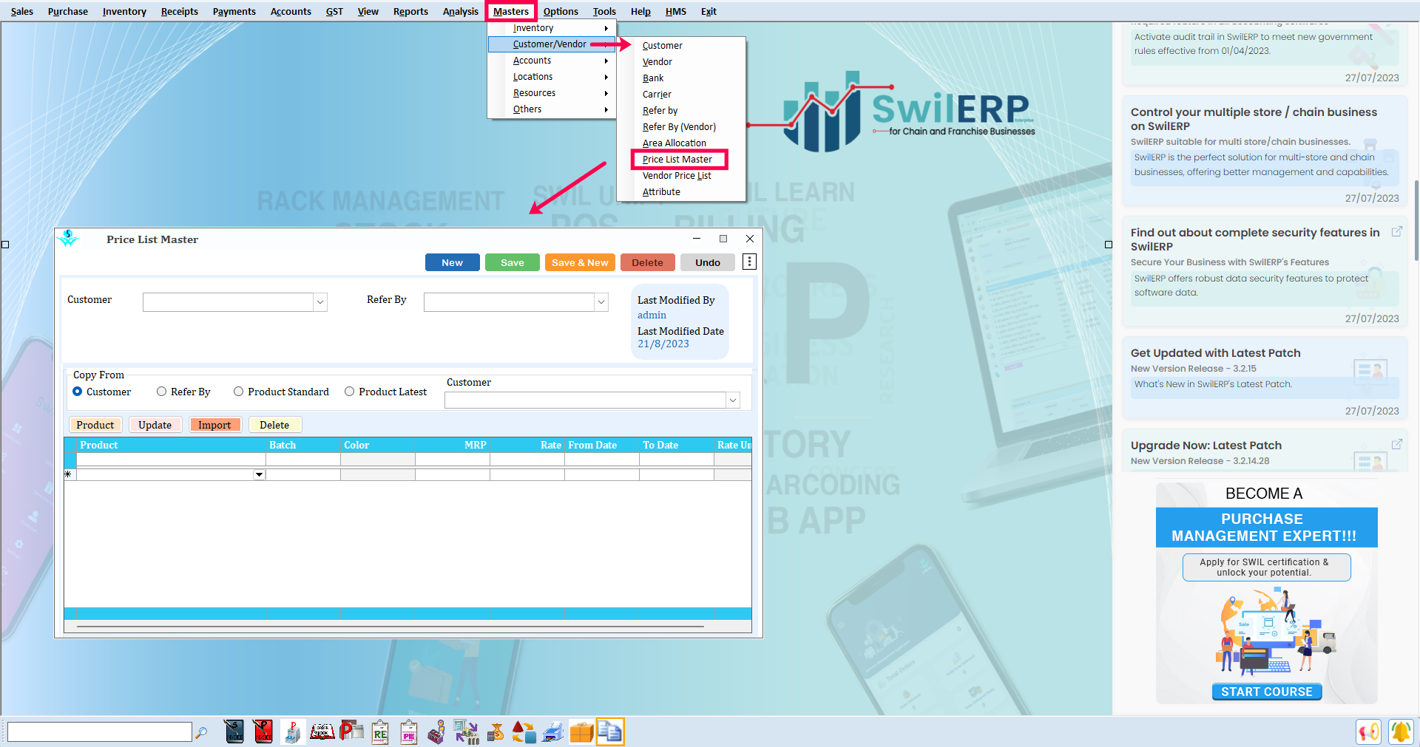Click the Product button above grid
The height and width of the screenshot is (747, 1420).
point(95,425)
